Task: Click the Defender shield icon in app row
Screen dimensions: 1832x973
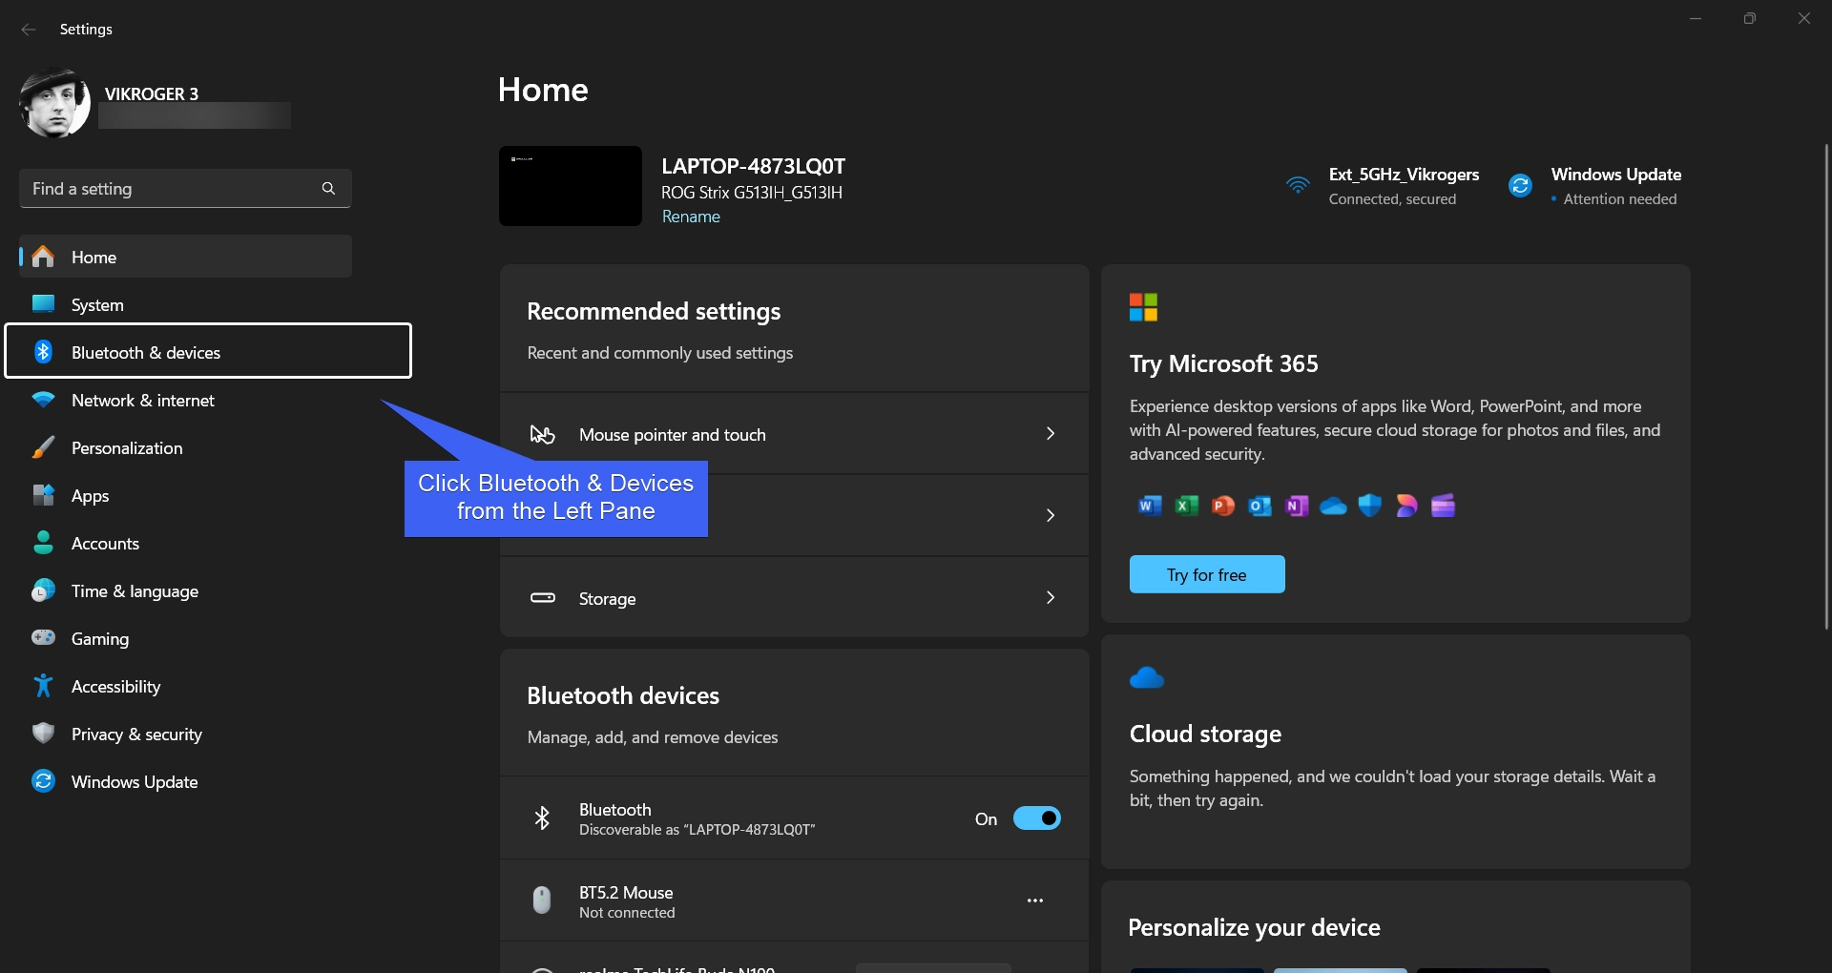Action: tap(1370, 506)
